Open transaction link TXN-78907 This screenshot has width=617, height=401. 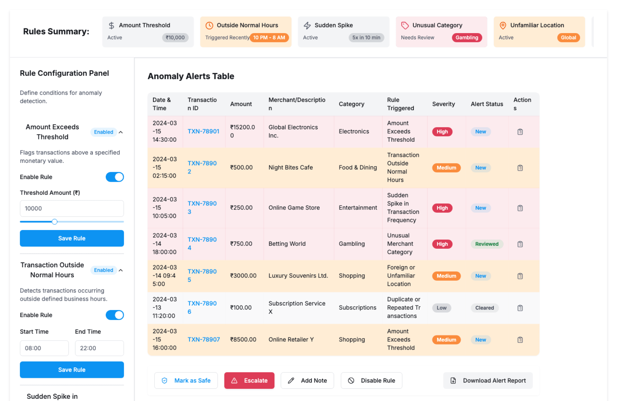(x=203, y=339)
